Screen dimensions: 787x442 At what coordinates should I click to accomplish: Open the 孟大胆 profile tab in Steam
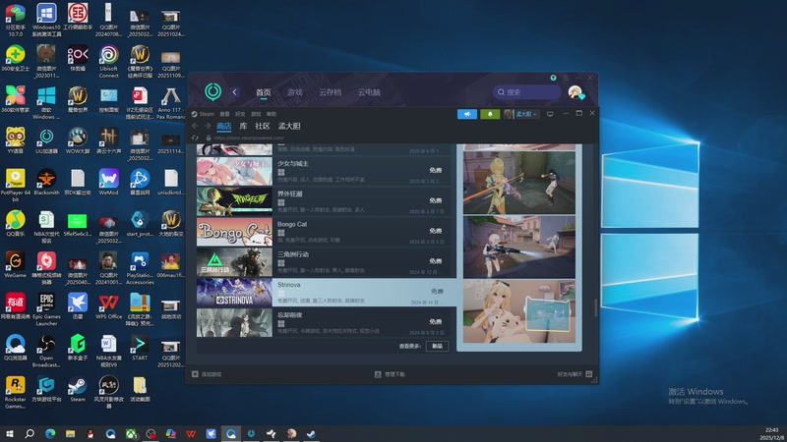[x=289, y=126]
